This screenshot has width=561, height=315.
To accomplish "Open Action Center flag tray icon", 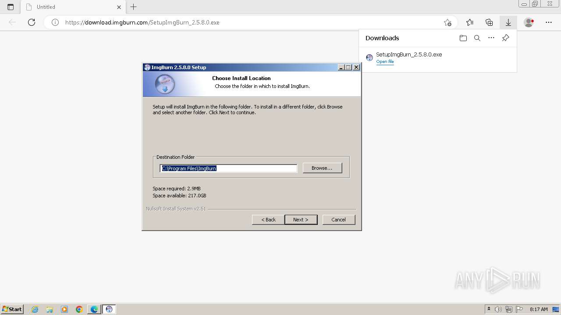I will [x=519, y=309].
